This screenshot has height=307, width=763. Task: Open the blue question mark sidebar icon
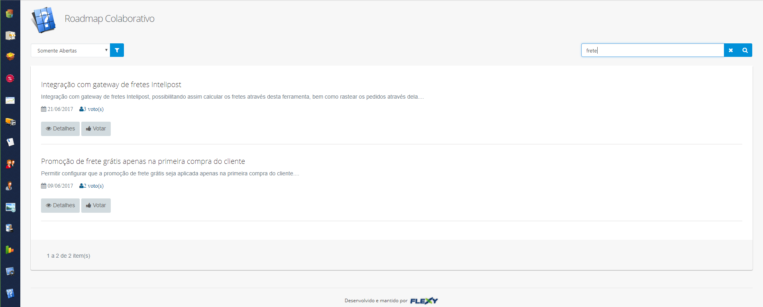pos(10,293)
